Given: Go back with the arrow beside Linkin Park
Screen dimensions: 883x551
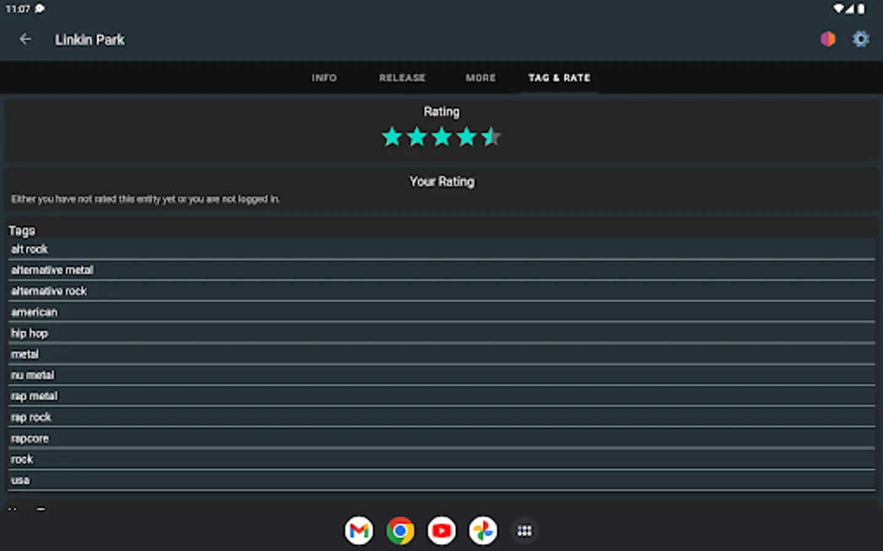Looking at the screenshot, I should click(25, 40).
